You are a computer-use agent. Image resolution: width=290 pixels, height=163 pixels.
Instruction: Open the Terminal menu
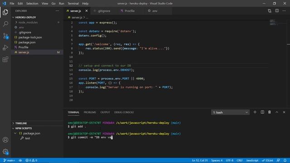73,4
